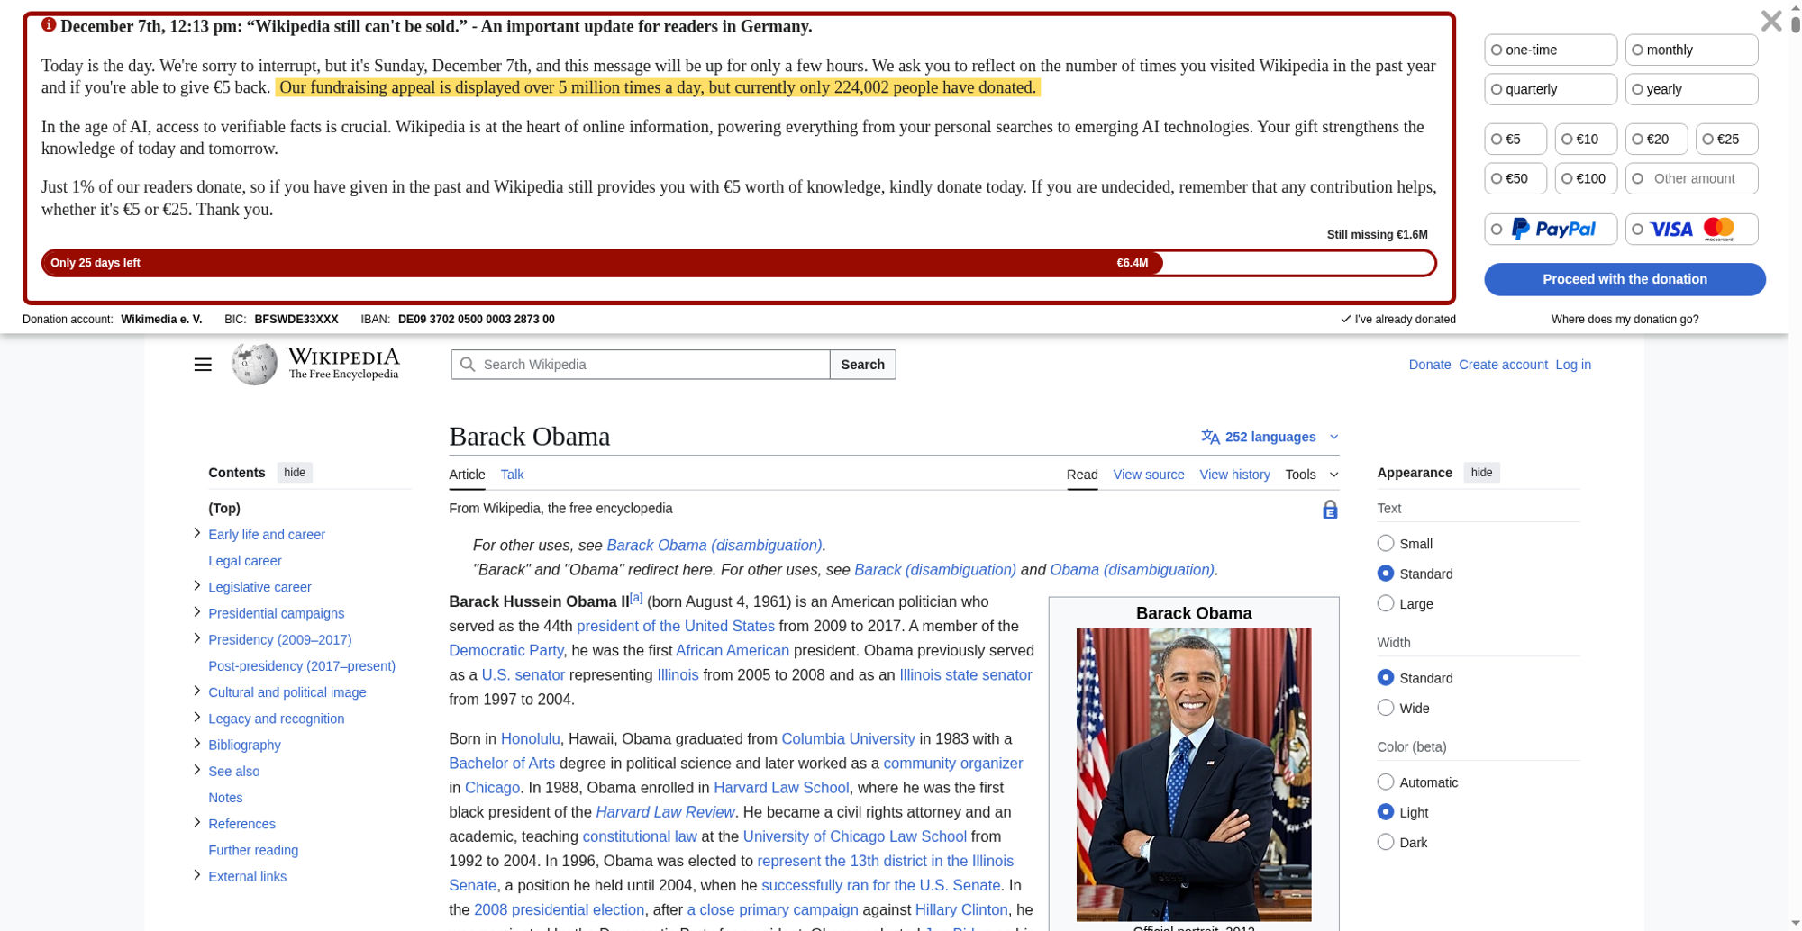Open the Create account link
The height and width of the screenshot is (931, 1802).
(x=1502, y=365)
